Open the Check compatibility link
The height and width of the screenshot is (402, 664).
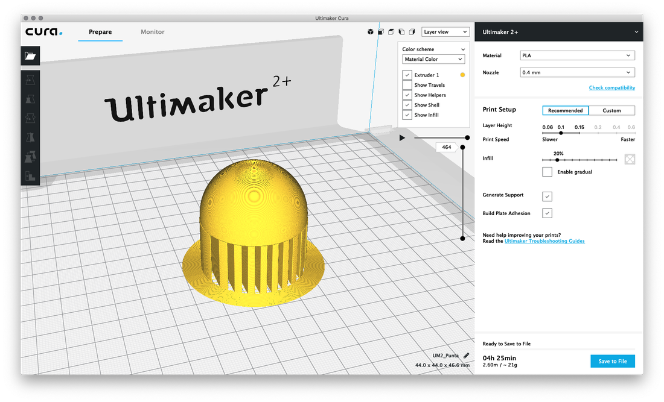tap(612, 87)
